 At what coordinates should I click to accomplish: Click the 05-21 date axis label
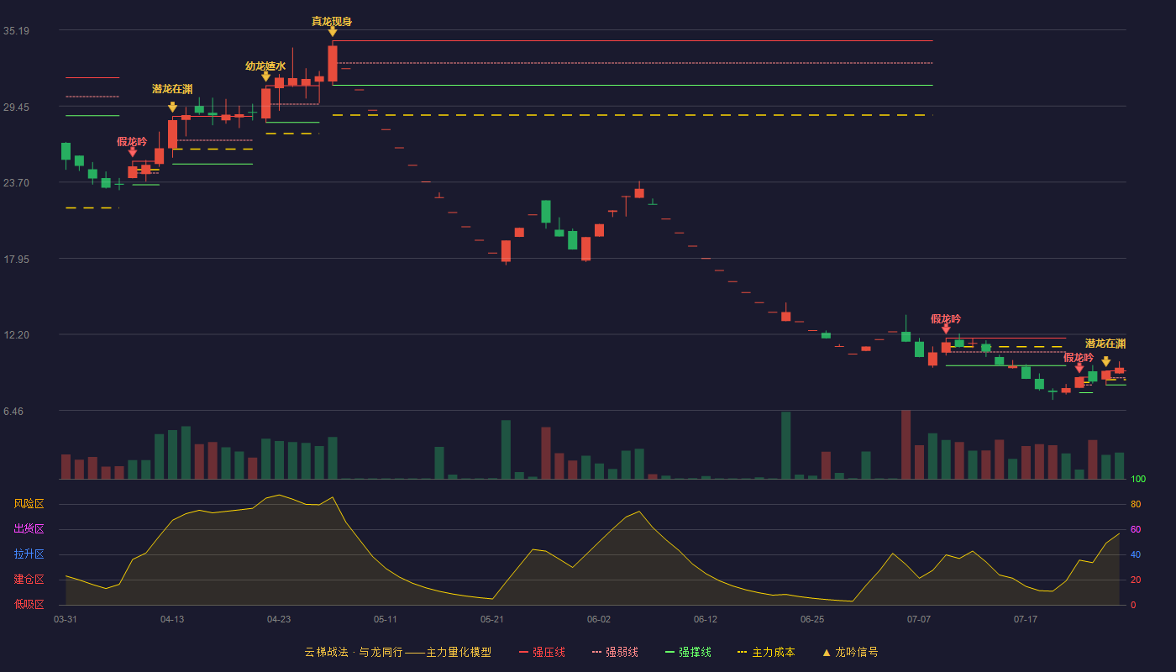point(492,619)
